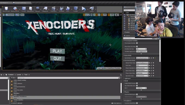The width and height of the screenshot is (185, 105).
Task: Select the Cedric_Swamps level asset
Action: click(x=66, y=84)
